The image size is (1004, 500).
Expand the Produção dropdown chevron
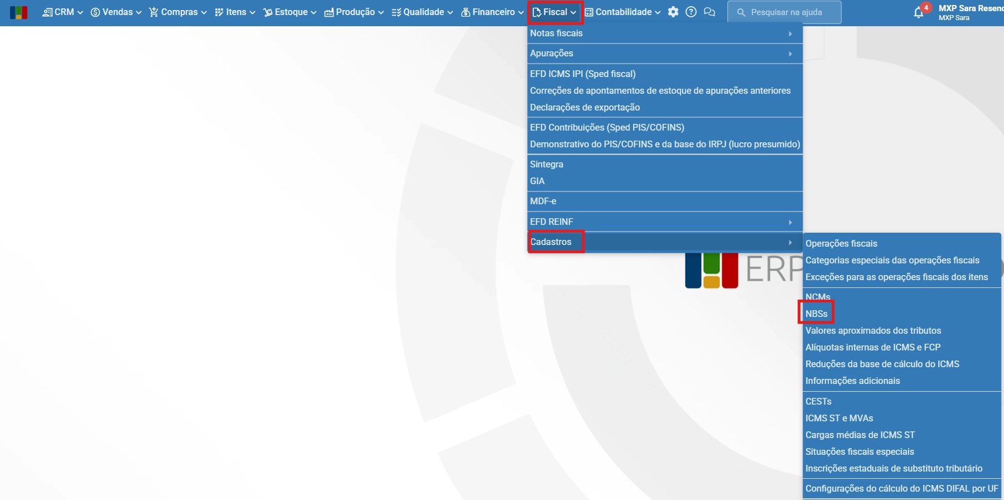[381, 12]
